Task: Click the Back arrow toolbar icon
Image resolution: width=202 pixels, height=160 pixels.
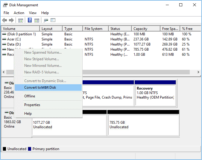Action: click(x=4, y=20)
